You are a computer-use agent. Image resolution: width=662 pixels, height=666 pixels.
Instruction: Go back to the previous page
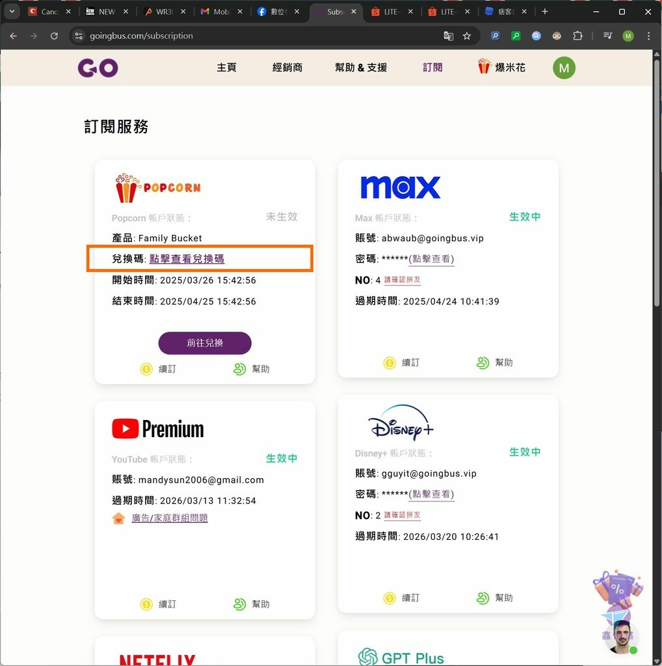pos(13,36)
